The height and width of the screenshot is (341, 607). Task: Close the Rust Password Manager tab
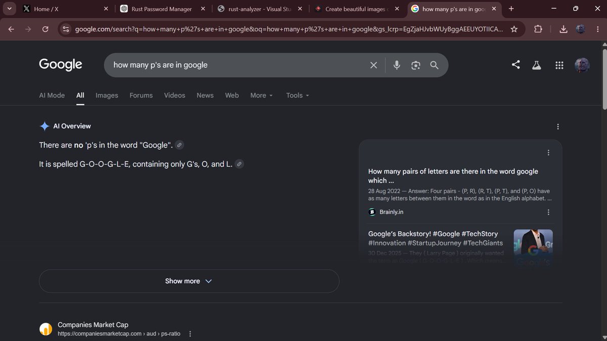click(x=203, y=9)
